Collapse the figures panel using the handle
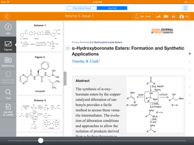Image resolution: width=194 pixels, height=145 pixels. (65, 79)
